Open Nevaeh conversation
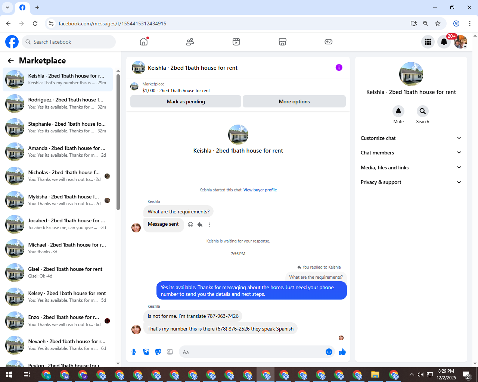 click(58, 345)
